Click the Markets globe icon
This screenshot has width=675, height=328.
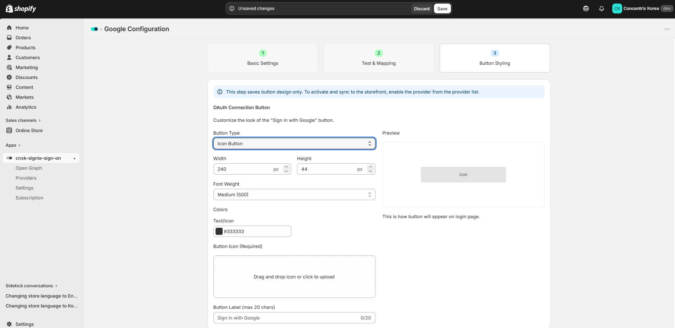[9, 97]
